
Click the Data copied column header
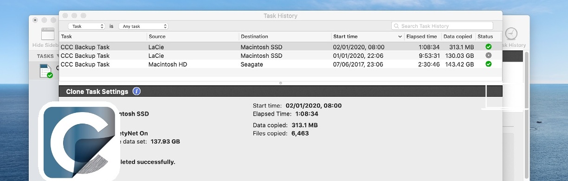tap(458, 37)
